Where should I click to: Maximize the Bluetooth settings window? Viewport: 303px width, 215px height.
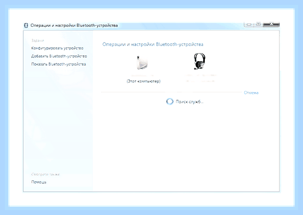point(259,24)
